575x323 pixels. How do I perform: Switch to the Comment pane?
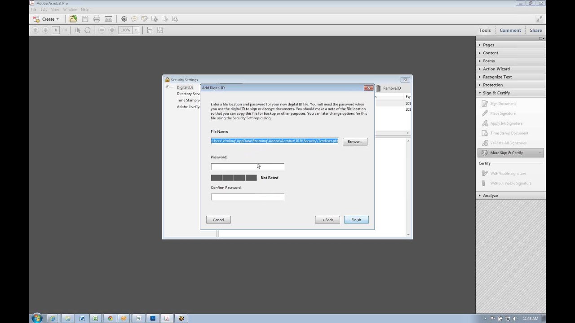click(510, 31)
